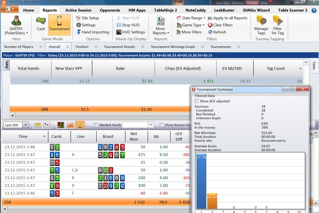
Task: Switch to Number of Players report tab
Action: pos(19,47)
